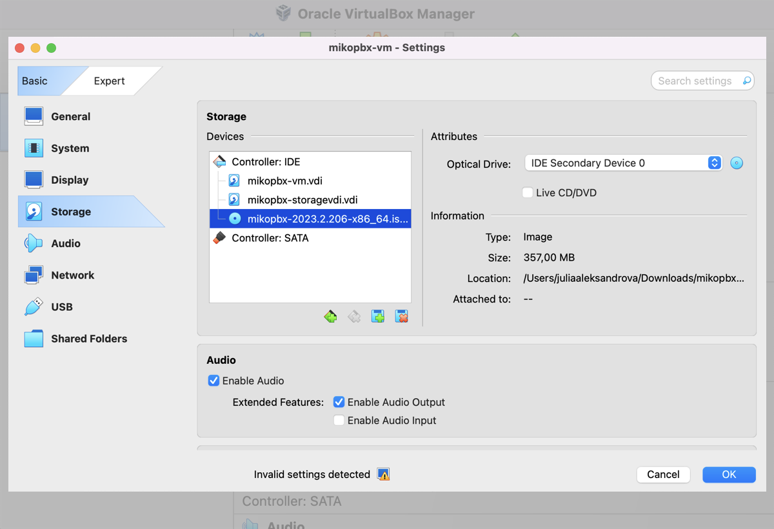The height and width of the screenshot is (529, 774).
Task: Uncheck the Enable Audio checkbox
Action: [x=214, y=381]
